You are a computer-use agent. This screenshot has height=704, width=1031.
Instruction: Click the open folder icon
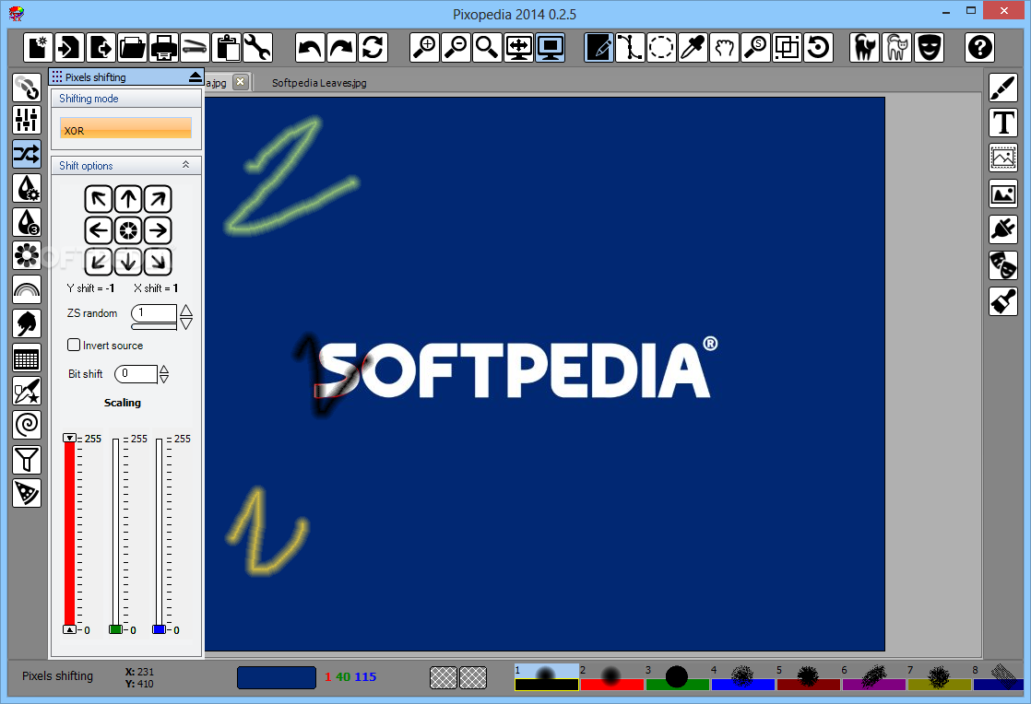pos(133,47)
